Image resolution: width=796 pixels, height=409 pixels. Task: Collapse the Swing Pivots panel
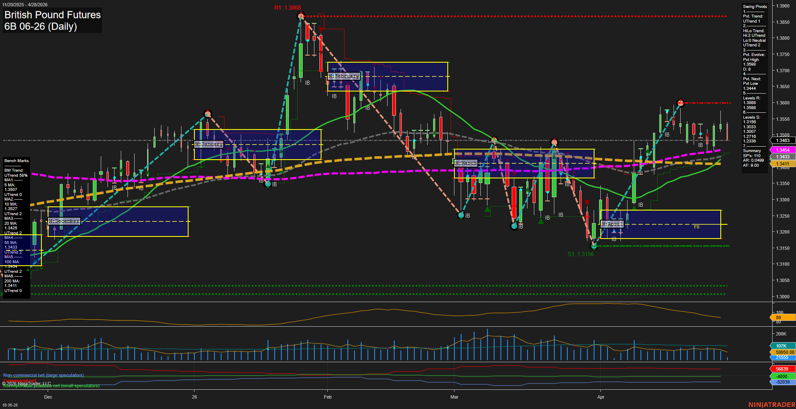point(755,6)
